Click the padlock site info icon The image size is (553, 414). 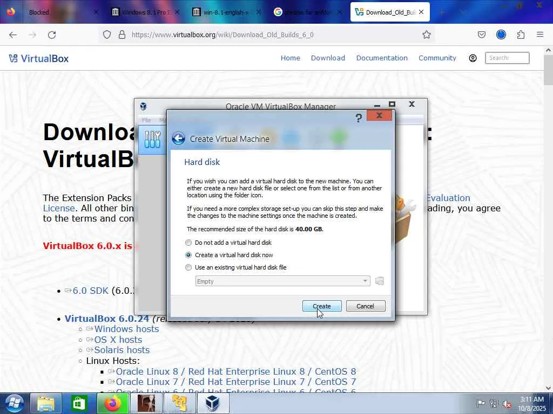pos(122,34)
